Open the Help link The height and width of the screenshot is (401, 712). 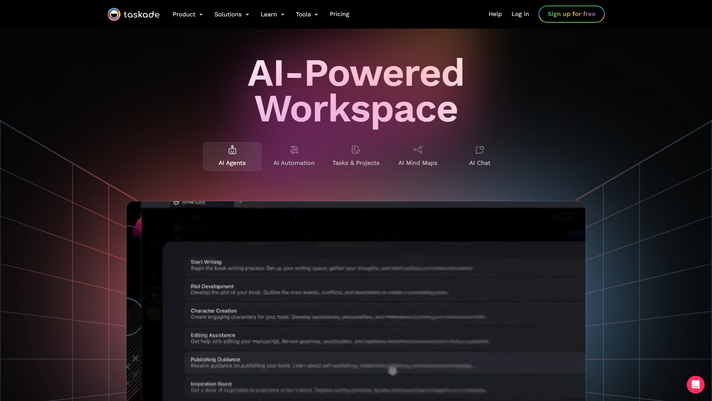tap(495, 14)
